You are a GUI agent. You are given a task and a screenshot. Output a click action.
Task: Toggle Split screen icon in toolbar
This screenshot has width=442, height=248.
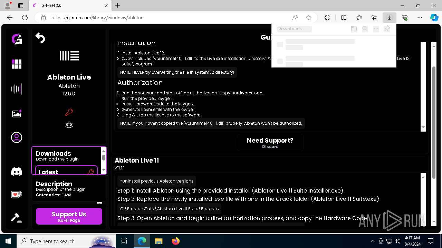click(x=344, y=18)
